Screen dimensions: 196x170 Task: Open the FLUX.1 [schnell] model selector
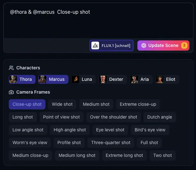[x=111, y=45]
